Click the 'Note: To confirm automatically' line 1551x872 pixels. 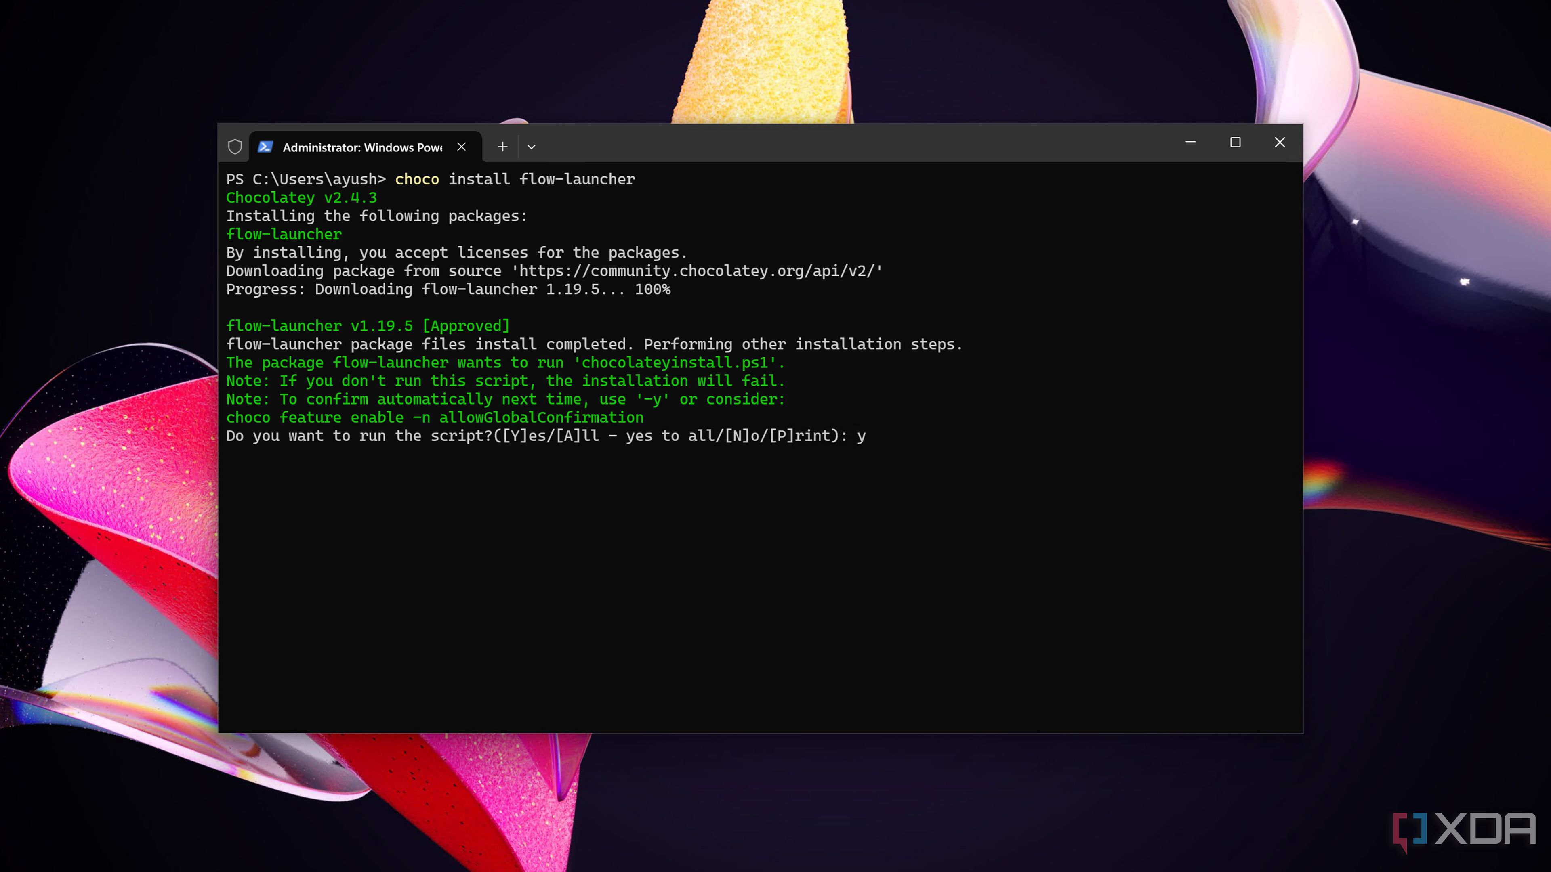click(505, 400)
